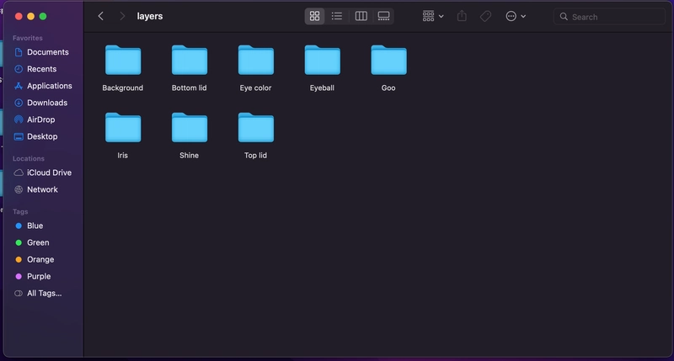Go back with the left chevron
Image resolution: width=674 pixels, height=361 pixels.
[x=100, y=16]
